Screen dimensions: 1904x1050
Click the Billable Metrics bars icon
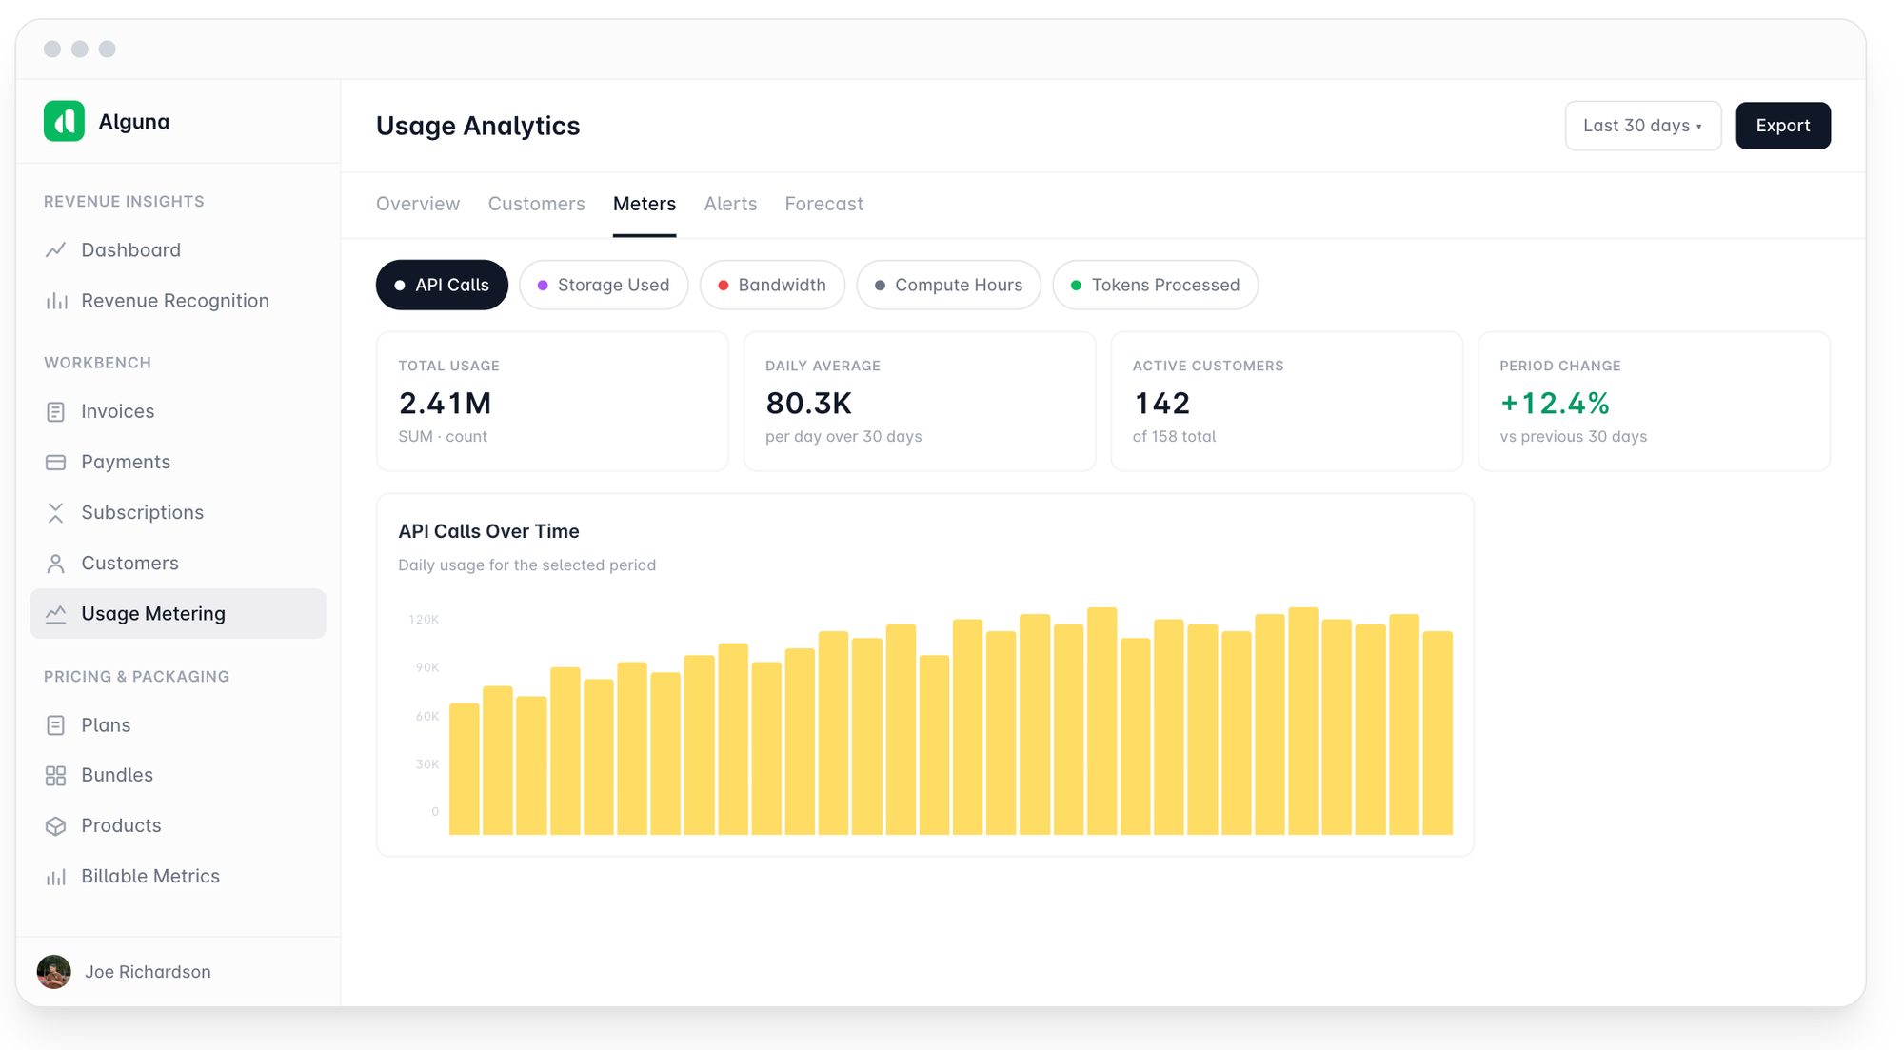coord(55,877)
